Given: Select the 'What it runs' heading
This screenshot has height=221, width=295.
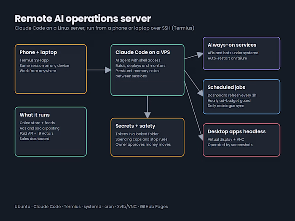Looking at the screenshot, I should click(35, 115).
